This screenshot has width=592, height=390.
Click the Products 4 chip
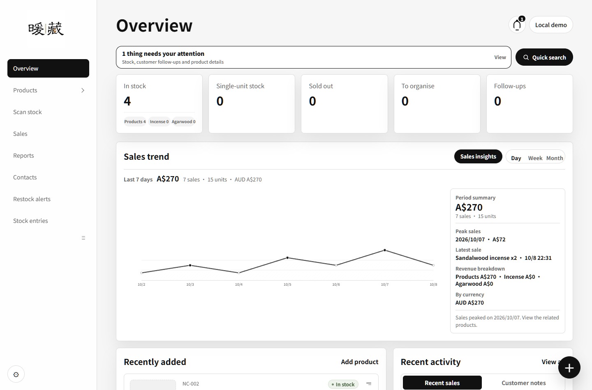pos(135,122)
